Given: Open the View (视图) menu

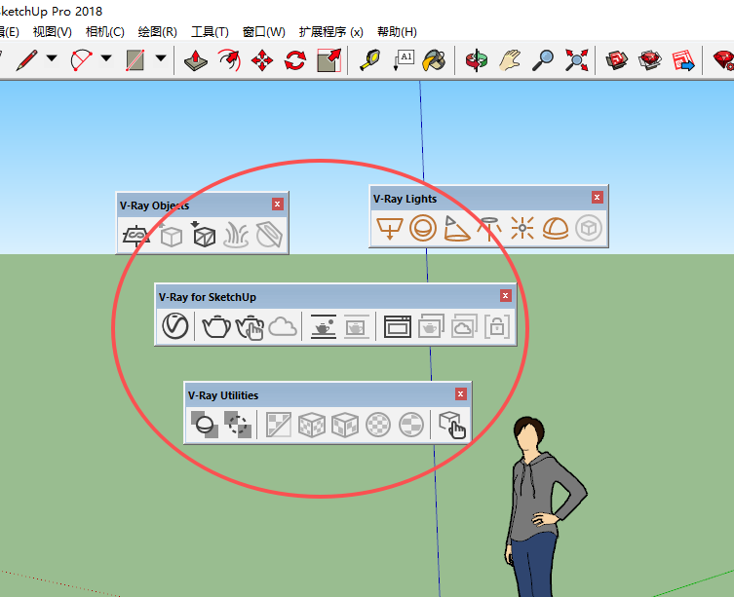Looking at the screenshot, I should tap(53, 32).
